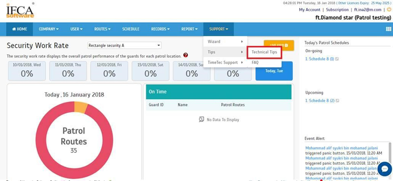
Task: Open My Account link
Action: (309, 10)
